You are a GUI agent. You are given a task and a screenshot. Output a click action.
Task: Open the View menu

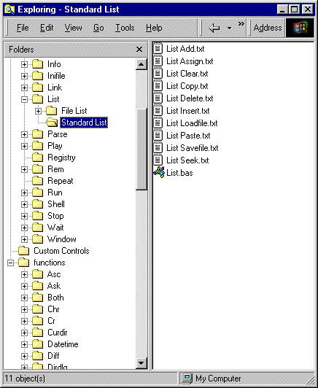pos(73,28)
